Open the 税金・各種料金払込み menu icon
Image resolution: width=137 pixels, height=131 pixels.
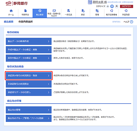coord(54,11)
